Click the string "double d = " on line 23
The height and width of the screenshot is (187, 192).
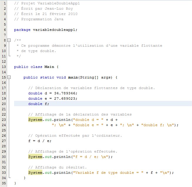point(88,120)
